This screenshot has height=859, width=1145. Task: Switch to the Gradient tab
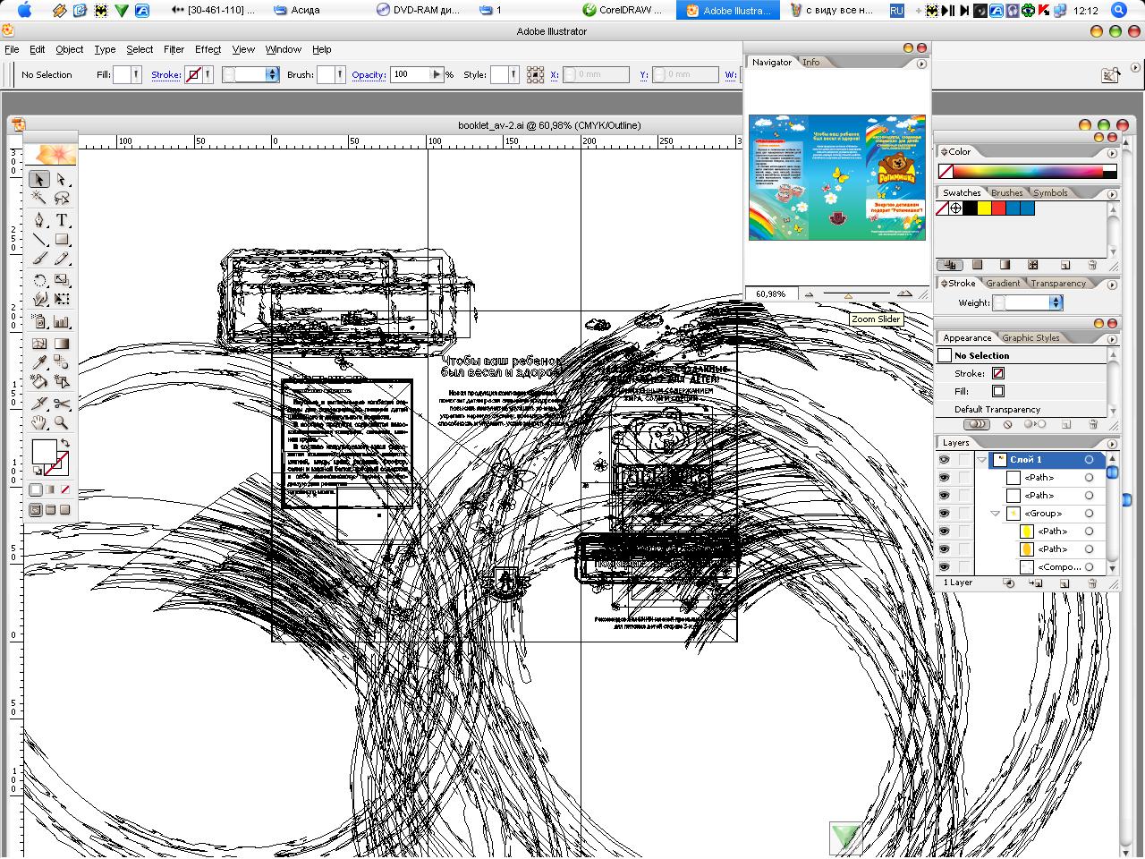(1003, 284)
